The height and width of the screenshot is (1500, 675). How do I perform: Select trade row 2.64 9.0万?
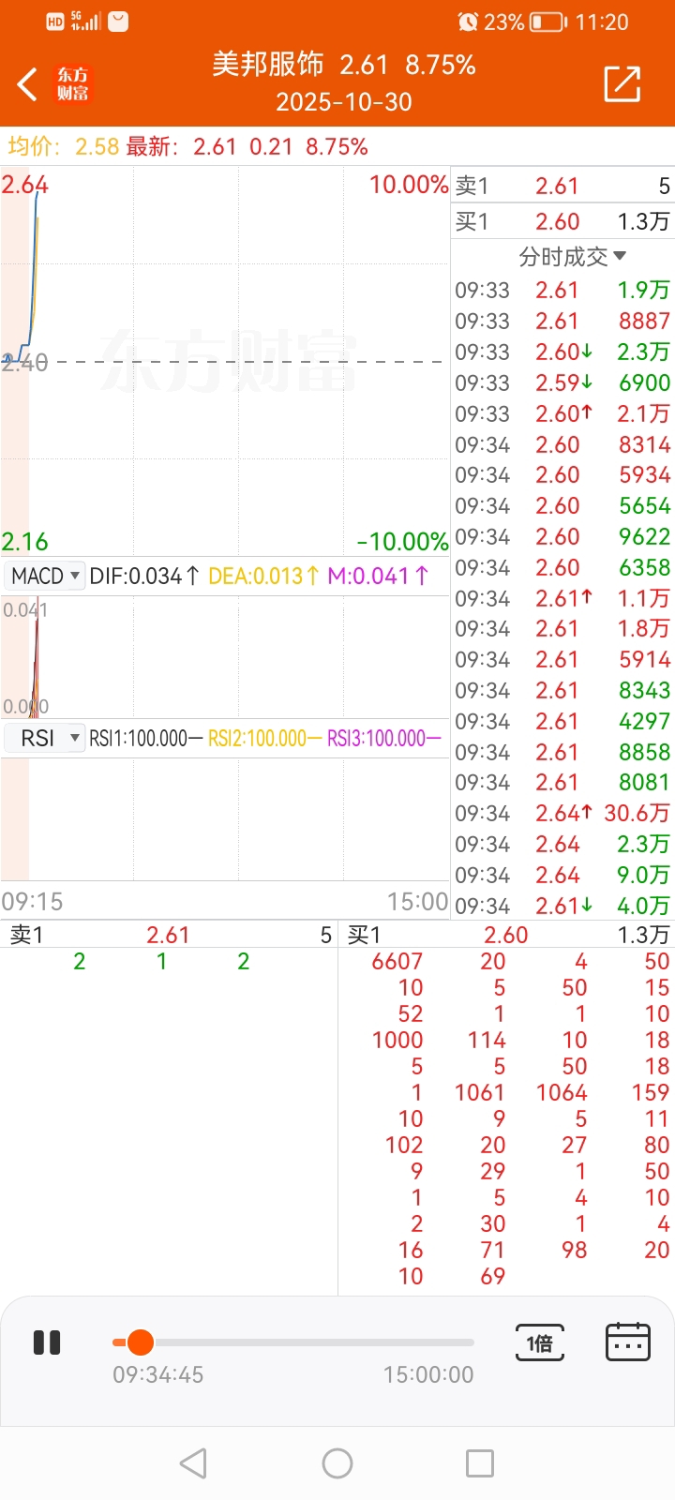click(562, 875)
